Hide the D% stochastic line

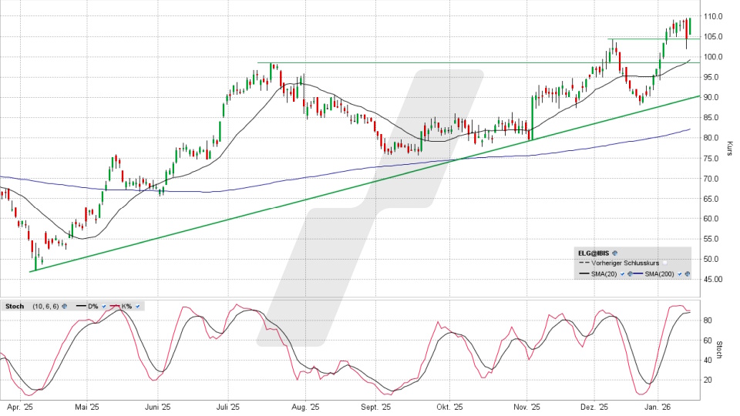point(103,307)
